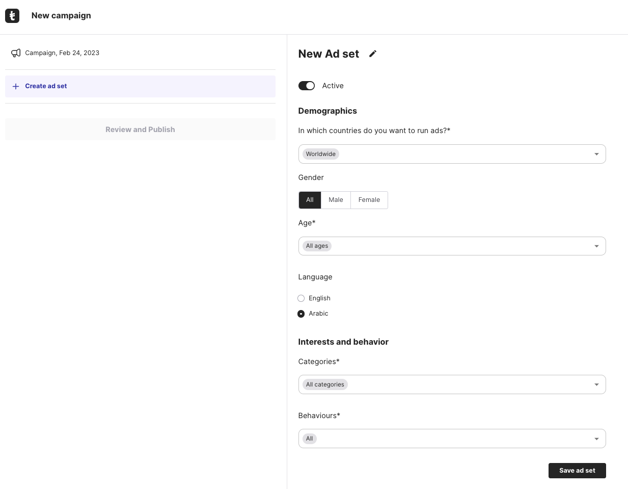The image size is (628, 489).
Task: Click the Interests and behavior heading
Action: (343, 342)
